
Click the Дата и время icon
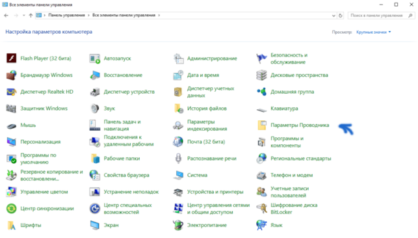(178, 75)
